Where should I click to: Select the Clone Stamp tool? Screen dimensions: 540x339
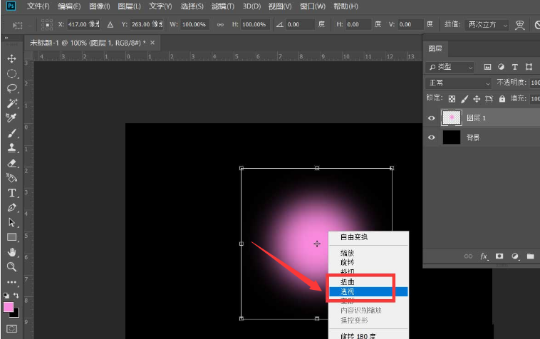11,148
